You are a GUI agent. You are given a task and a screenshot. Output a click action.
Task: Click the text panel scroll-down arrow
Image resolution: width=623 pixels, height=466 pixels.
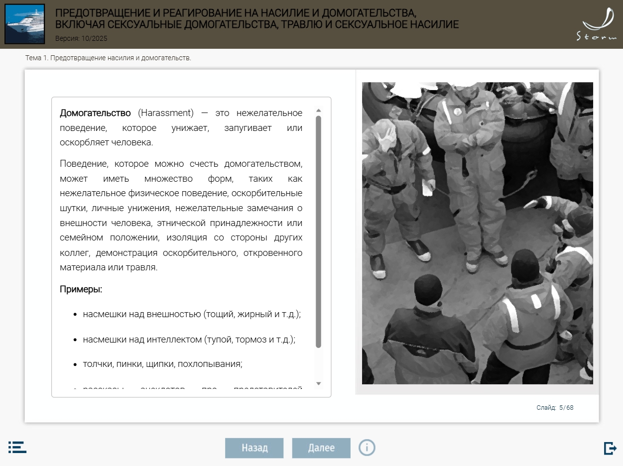click(x=319, y=383)
